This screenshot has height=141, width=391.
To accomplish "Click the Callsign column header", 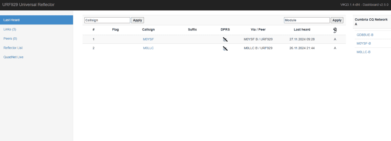I will [x=149, y=29].
